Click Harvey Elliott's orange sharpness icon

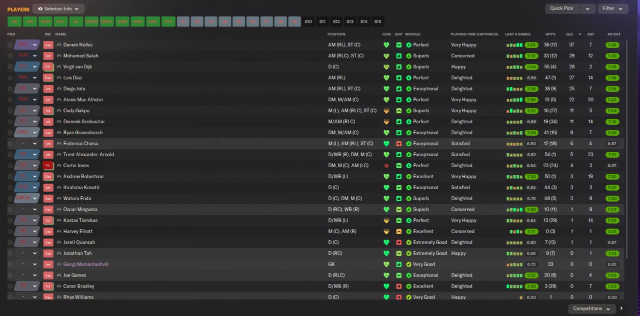[398, 232]
